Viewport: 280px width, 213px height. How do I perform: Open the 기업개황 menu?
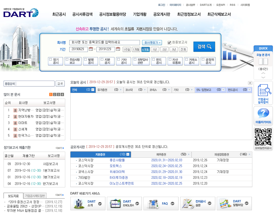point(140,14)
